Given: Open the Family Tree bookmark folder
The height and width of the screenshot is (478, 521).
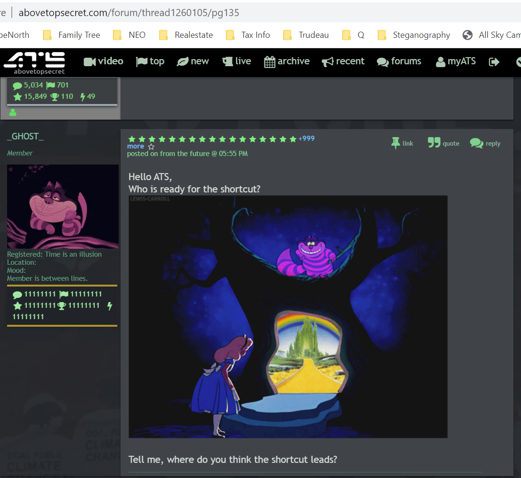Looking at the screenshot, I should pyautogui.click(x=71, y=35).
